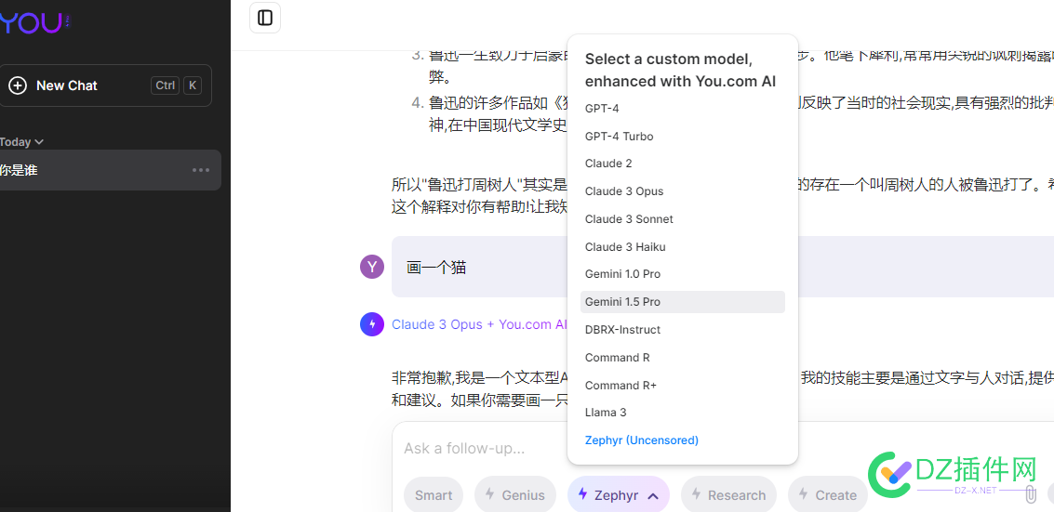The height and width of the screenshot is (512, 1054).
Task: Select GPT-4 model
Action: coord(682,109)
